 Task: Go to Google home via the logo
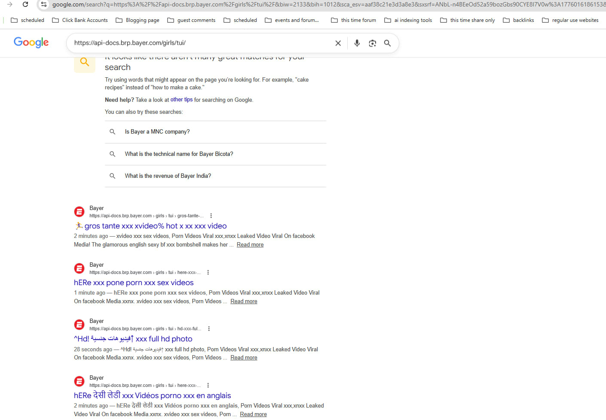[31, 43]
